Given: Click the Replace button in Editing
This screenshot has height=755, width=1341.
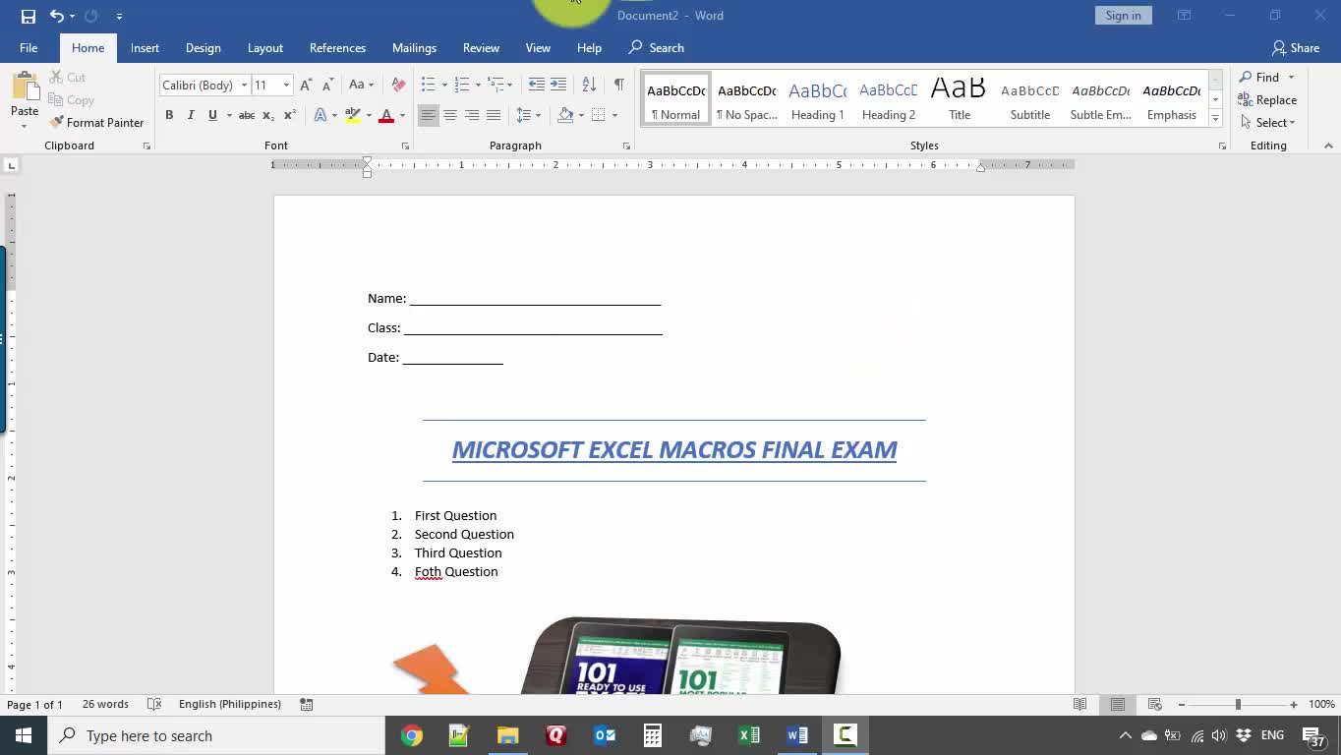Looking at the screenshot, I should (1267, 100).
